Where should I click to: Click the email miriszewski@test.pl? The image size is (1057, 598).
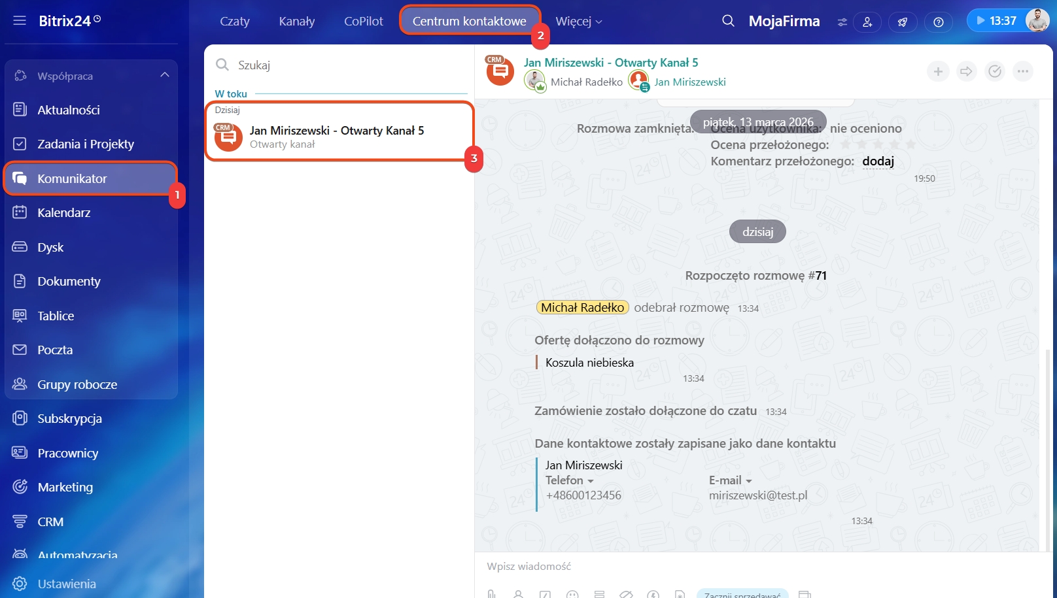758,495
